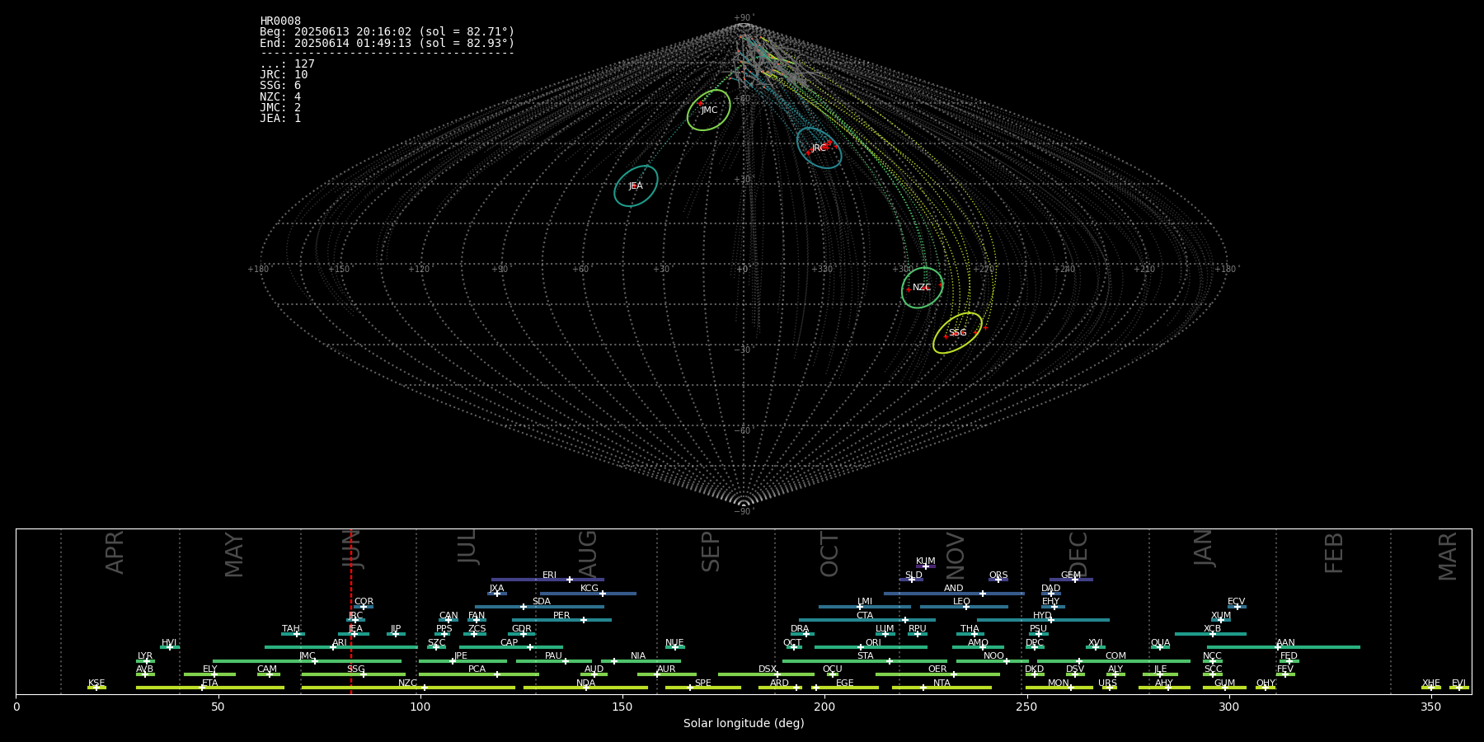Select the NZC radiant ellipse on the sky map
Image resolution: width=1484 pixels, height=742 pixels.
pos(922,288)
